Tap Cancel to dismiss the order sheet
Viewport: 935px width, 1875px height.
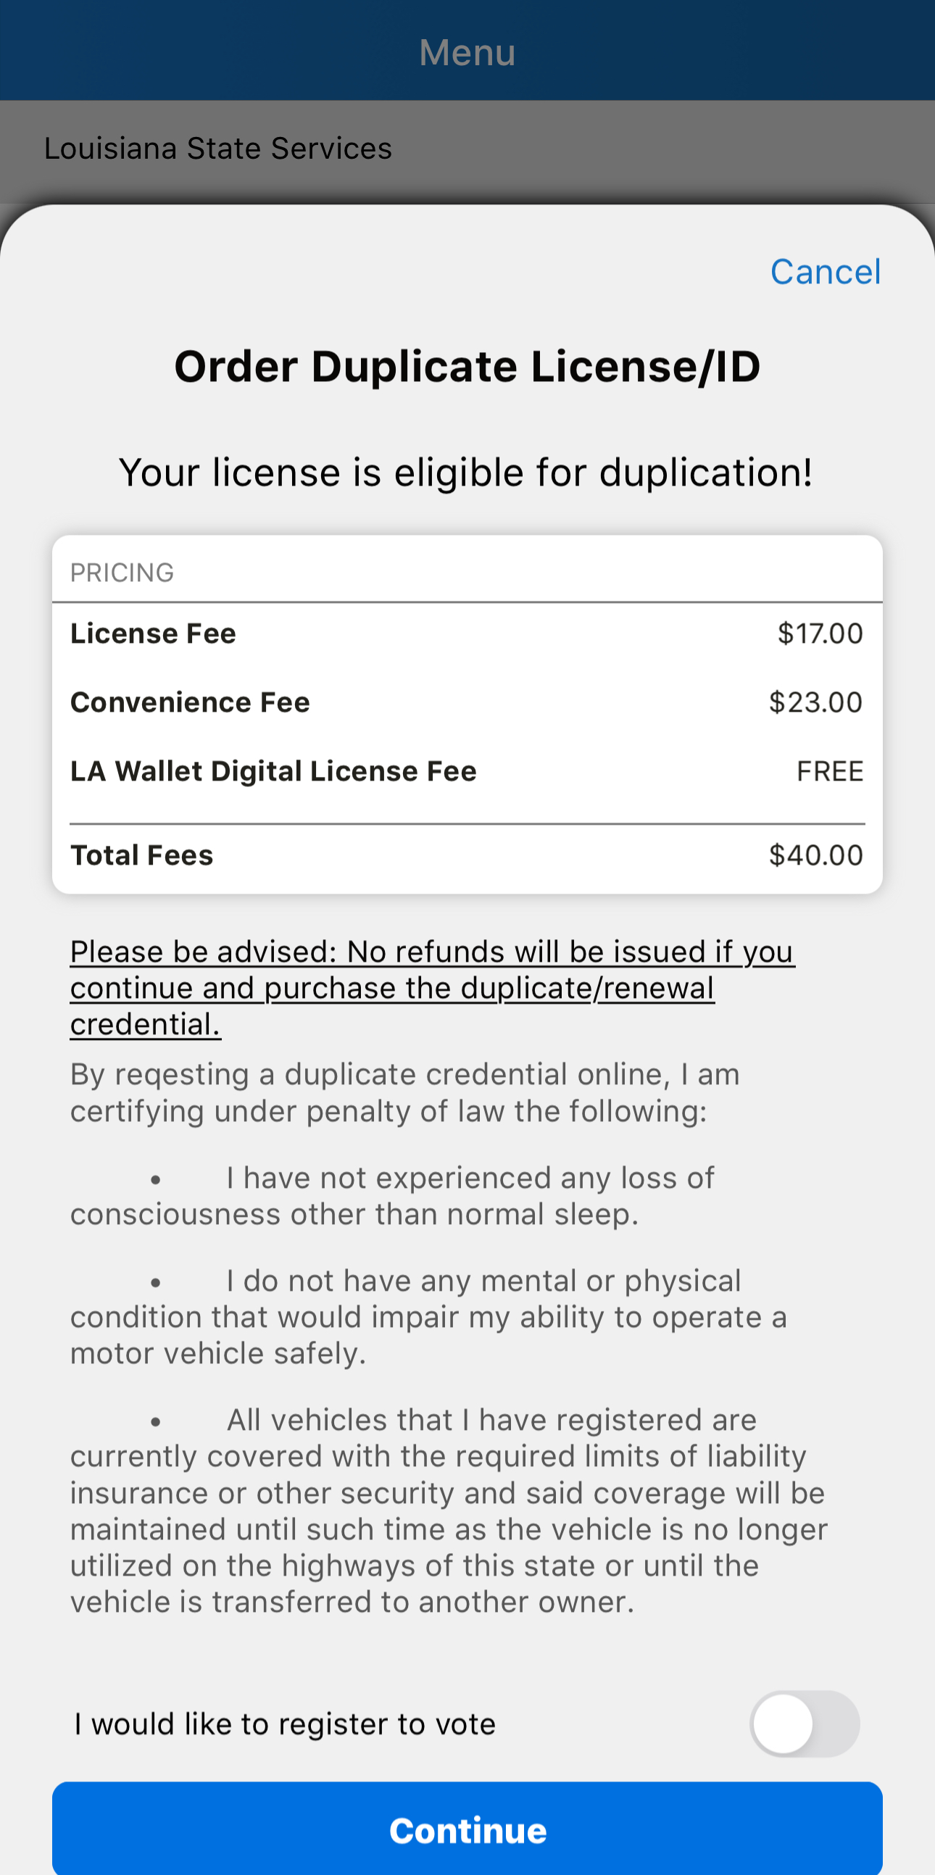pos(825,273)
